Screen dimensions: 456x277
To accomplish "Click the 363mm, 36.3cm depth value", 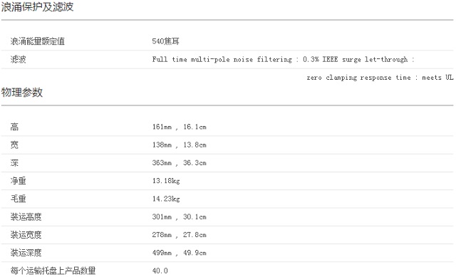I will (179, 163).
